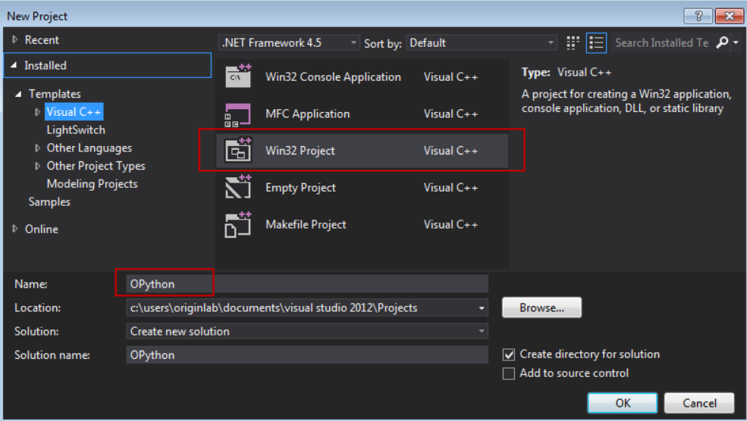Select Other Project Types in tree
The width and height of the screenshot is (747, 421).
(x=96, y=166)
